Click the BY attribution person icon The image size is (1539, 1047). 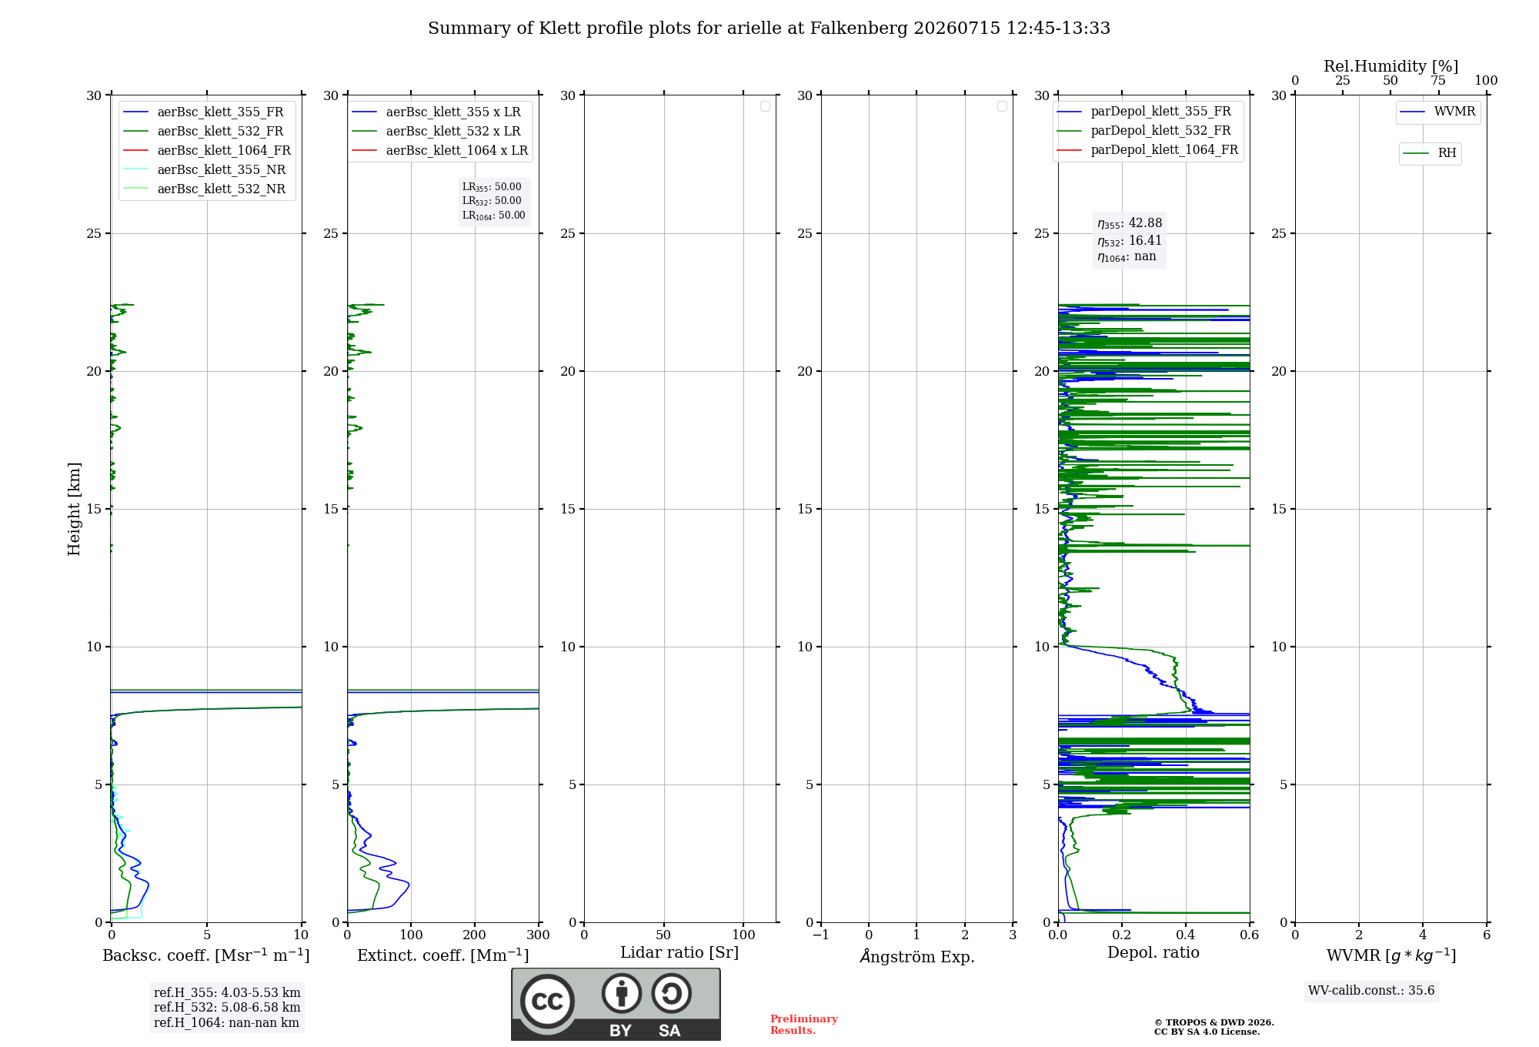[621, 992]
